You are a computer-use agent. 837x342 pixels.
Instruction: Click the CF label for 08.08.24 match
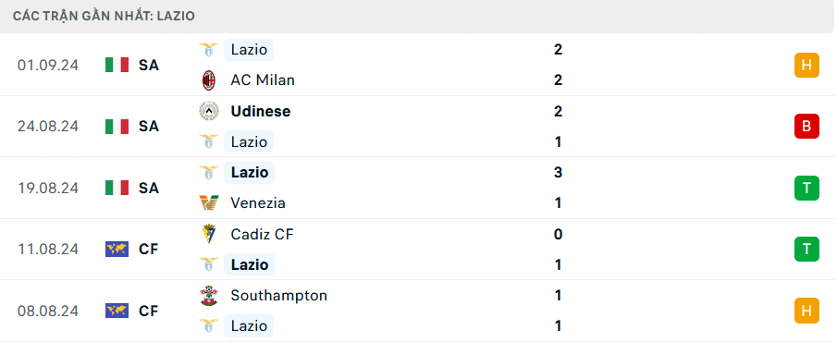(148, 311)
